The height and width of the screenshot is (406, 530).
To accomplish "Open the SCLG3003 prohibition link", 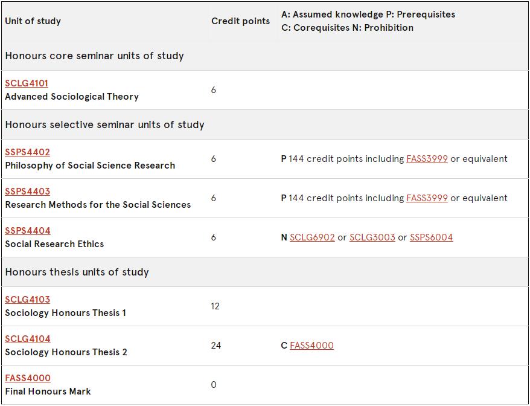I will tap(372, 237).
